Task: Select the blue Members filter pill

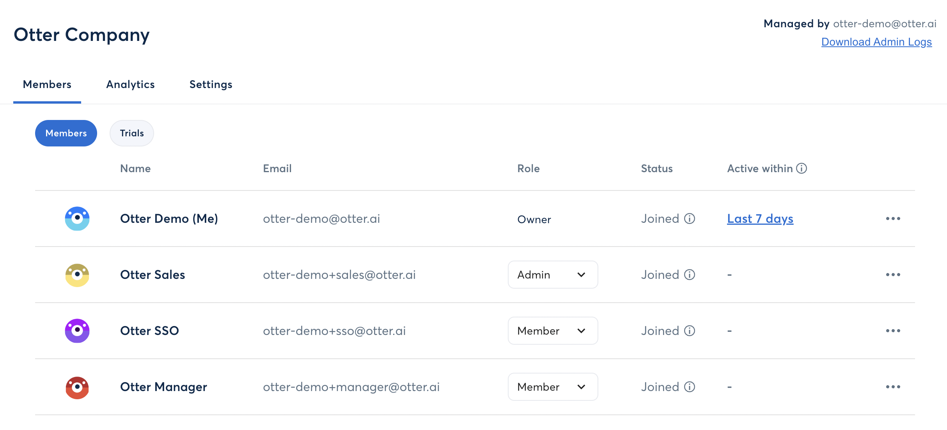Action: coord(66,133)
